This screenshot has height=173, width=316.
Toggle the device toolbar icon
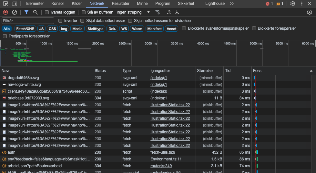(15, 4)
